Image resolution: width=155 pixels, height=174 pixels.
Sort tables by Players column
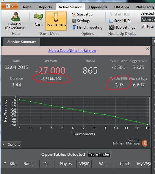(65, 164)
